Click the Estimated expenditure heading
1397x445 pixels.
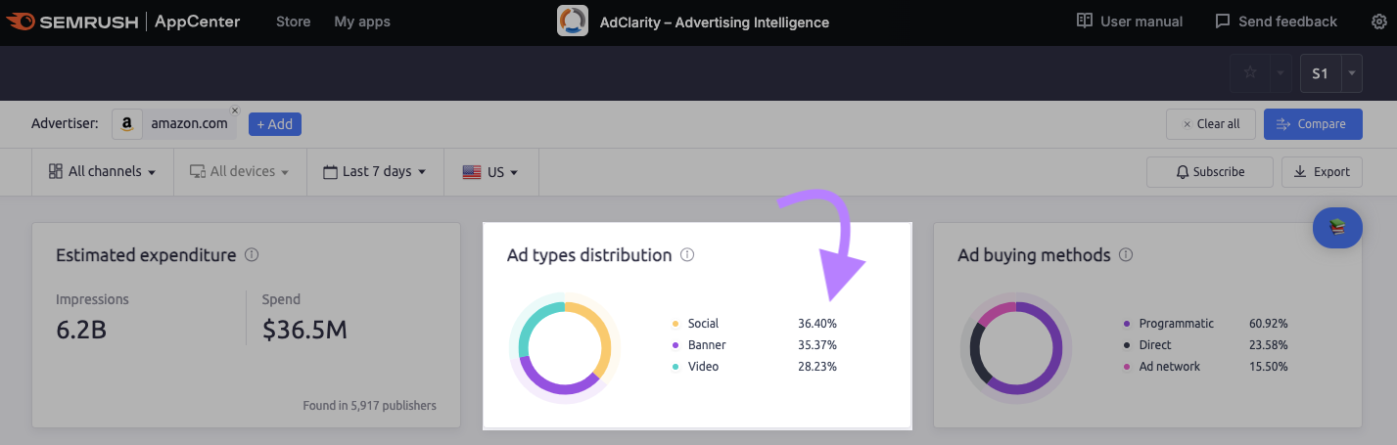coord(146,255)
